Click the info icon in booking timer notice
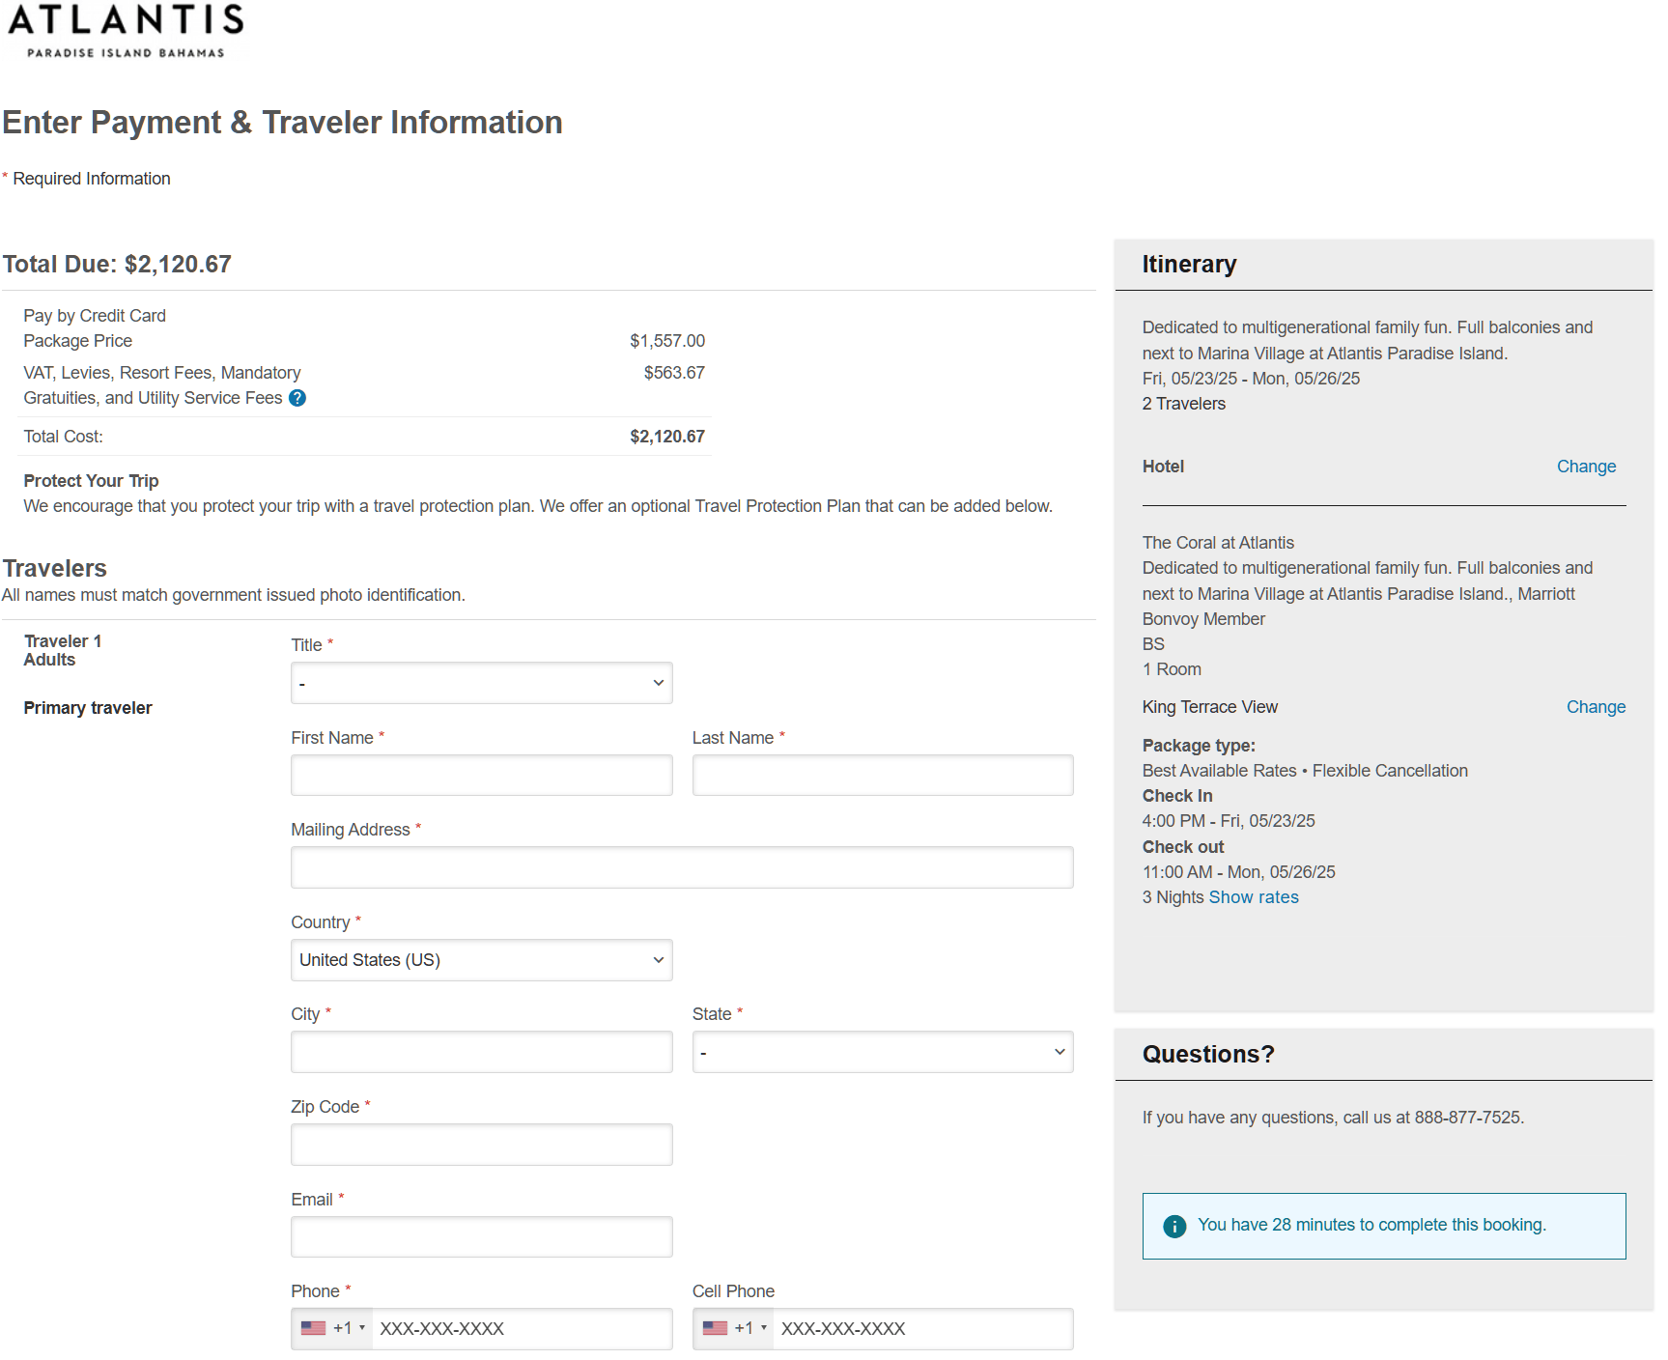This screenshot has width=1668, height=1360. [1174, 1226]
